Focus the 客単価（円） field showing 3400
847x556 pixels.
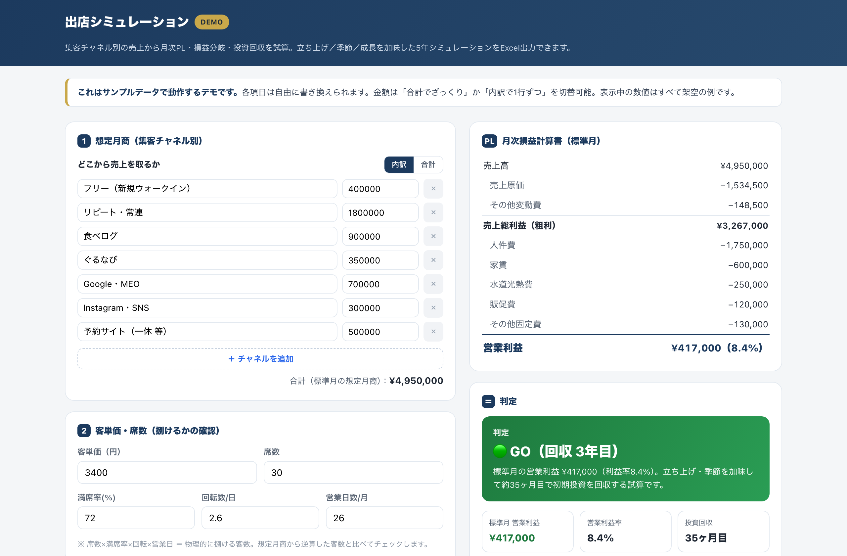point(167,472)
